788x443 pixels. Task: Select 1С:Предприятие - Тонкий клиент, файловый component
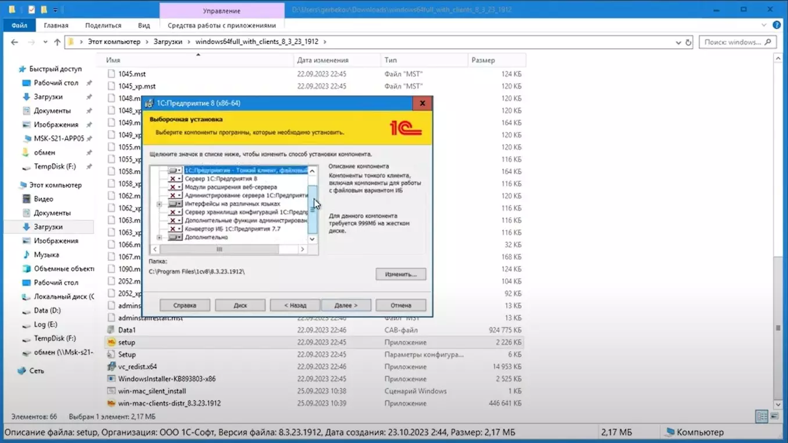[x=246, y=171]
